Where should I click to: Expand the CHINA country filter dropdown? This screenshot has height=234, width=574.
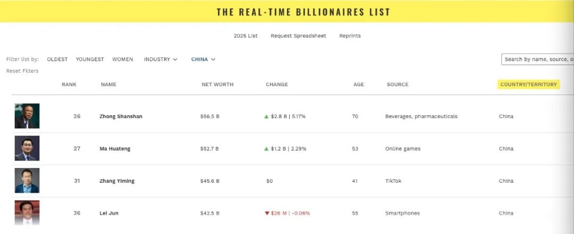pyautogui.click(x=203, y=60)
